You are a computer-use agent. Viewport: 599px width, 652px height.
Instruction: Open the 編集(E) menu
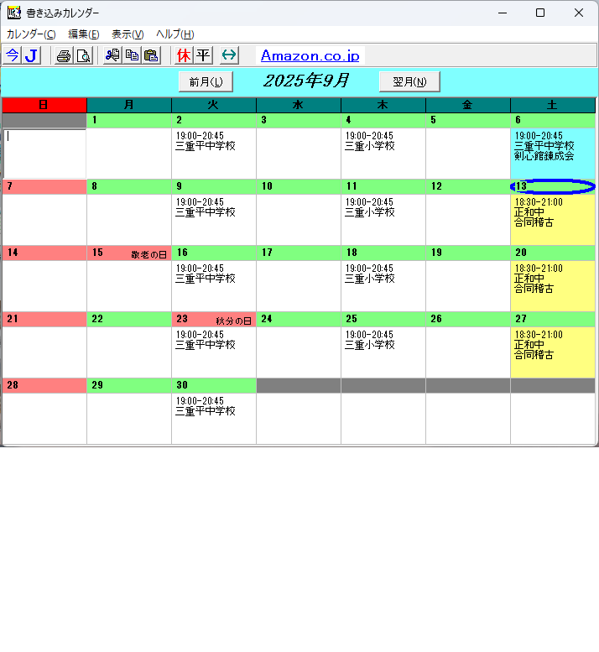point(83,34)
